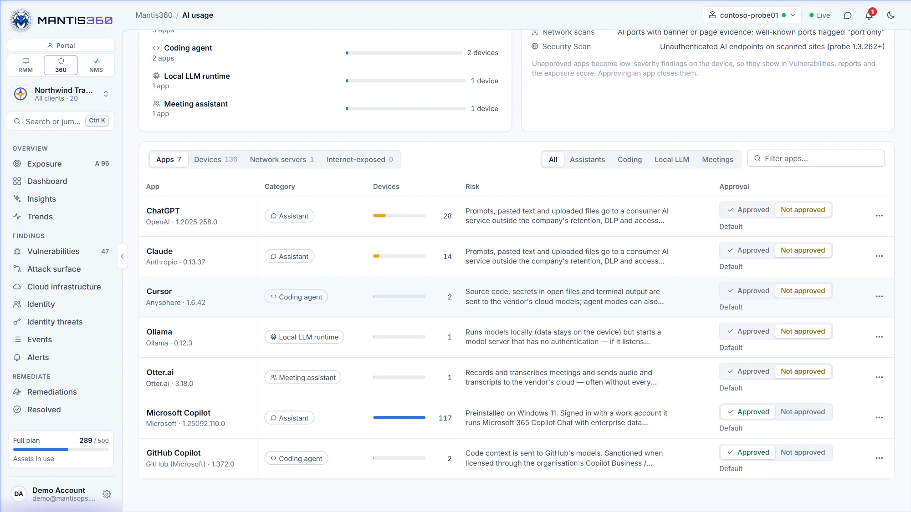Image resolution: width=911 pixels, height=512 pixels.
Task: Focus the Filter apps search field
Action: coord(816,159)
